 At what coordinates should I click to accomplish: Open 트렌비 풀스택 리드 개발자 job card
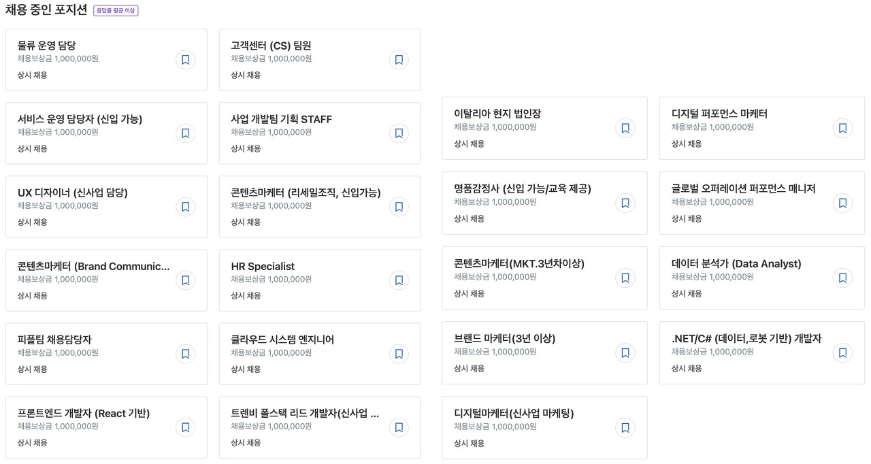pyautogui.click(x=320, y=427)
